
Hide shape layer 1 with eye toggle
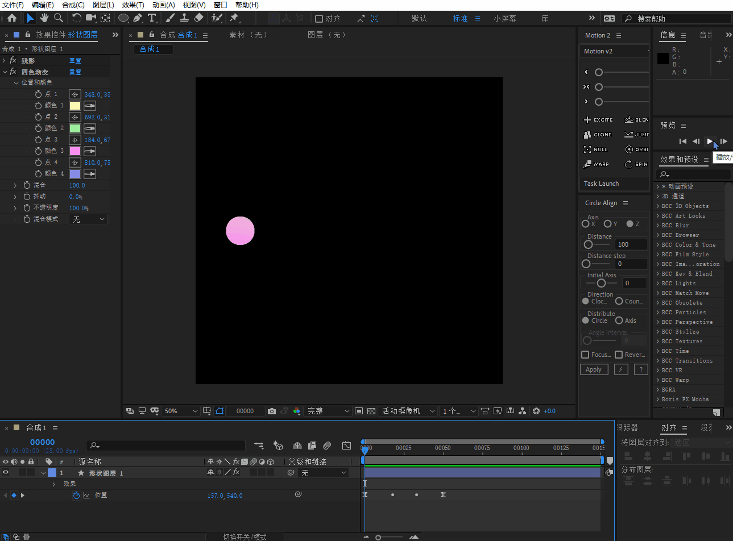(6, 472)
